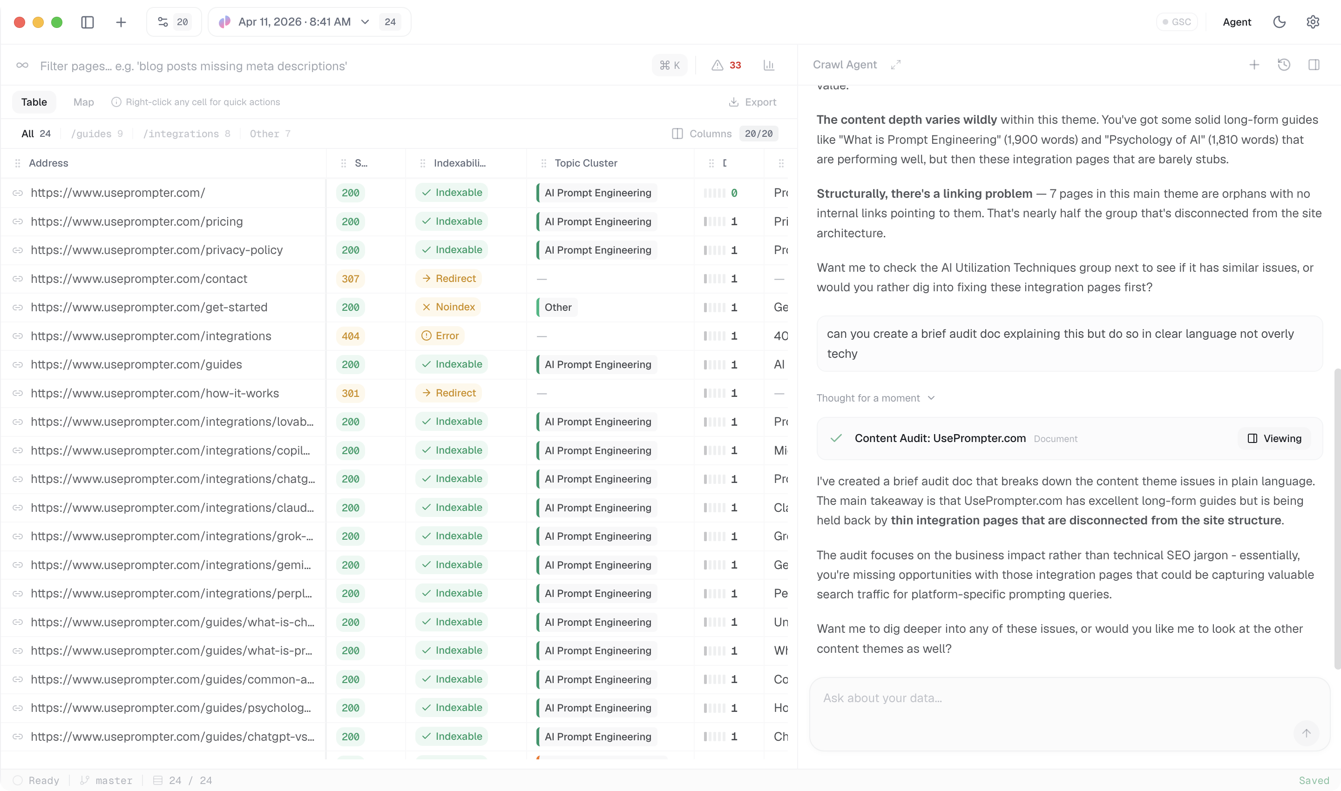Screen dimensions: 1341x791
Task: Click the info icon near quick actions hint
Action: click(x=116, y=102)
